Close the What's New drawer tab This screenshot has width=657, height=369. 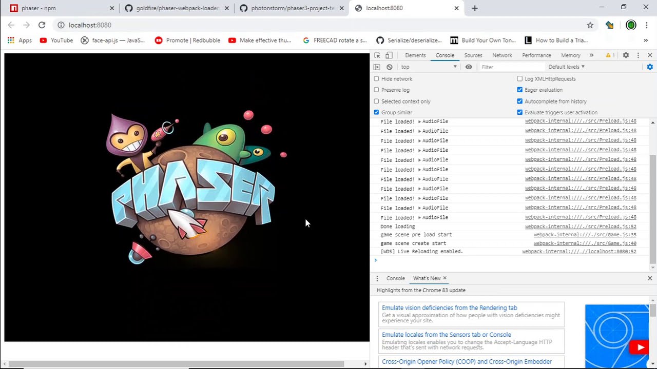445,278
